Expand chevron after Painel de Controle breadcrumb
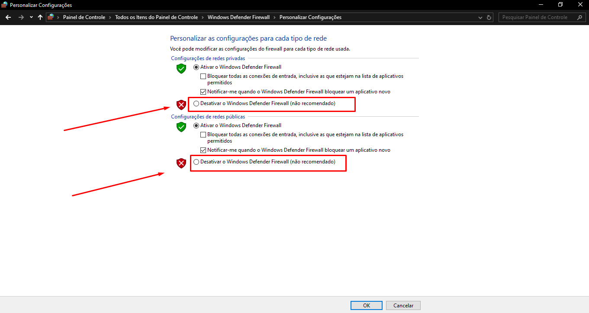589x313 pixels. pos(110,17)
